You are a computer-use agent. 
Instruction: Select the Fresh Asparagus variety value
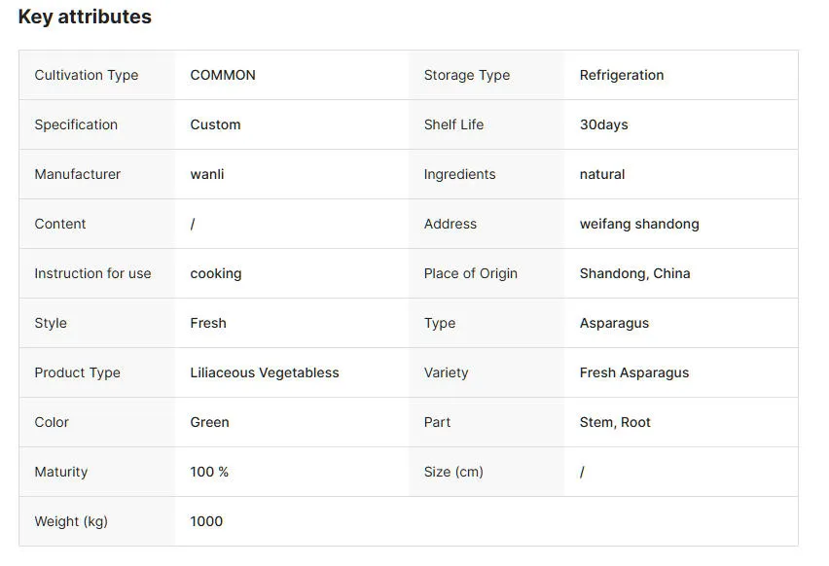[634, 372]
